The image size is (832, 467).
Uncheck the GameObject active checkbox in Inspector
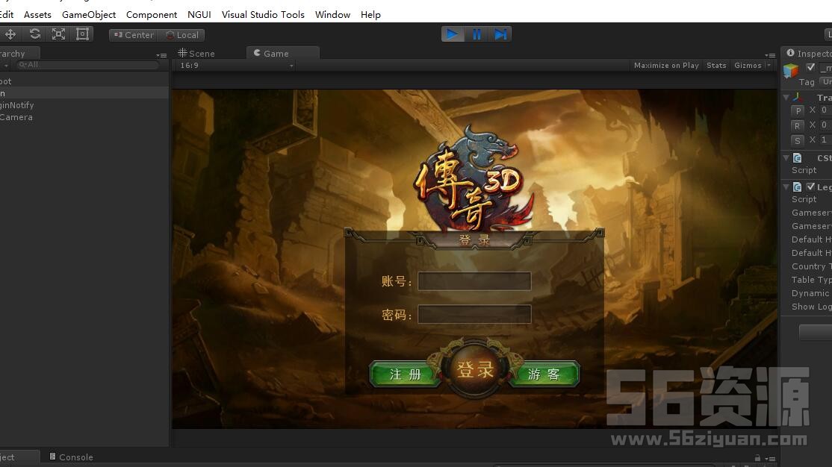(x=810, y=67)
